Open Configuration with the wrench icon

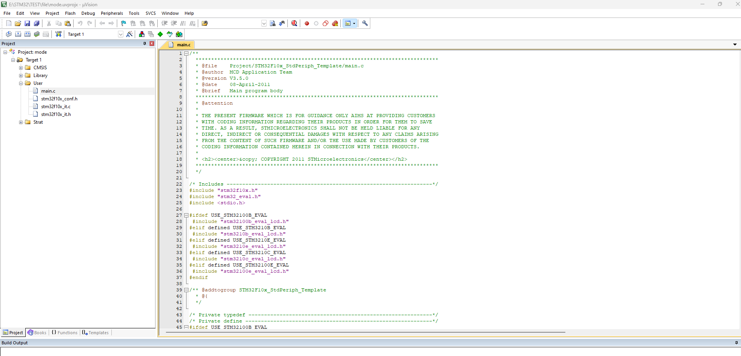[365, 23]
